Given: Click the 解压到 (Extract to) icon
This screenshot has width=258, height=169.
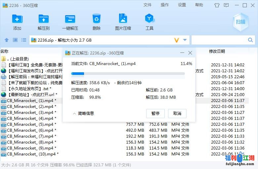Looking at the screenshot, I should point(43,22).
